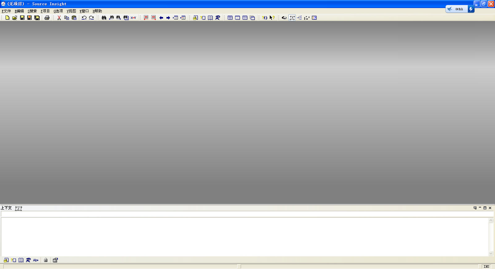This screenshot has height=269, width=495.
Task: Open the 视图 (View) menu
Action: [71, 11]
